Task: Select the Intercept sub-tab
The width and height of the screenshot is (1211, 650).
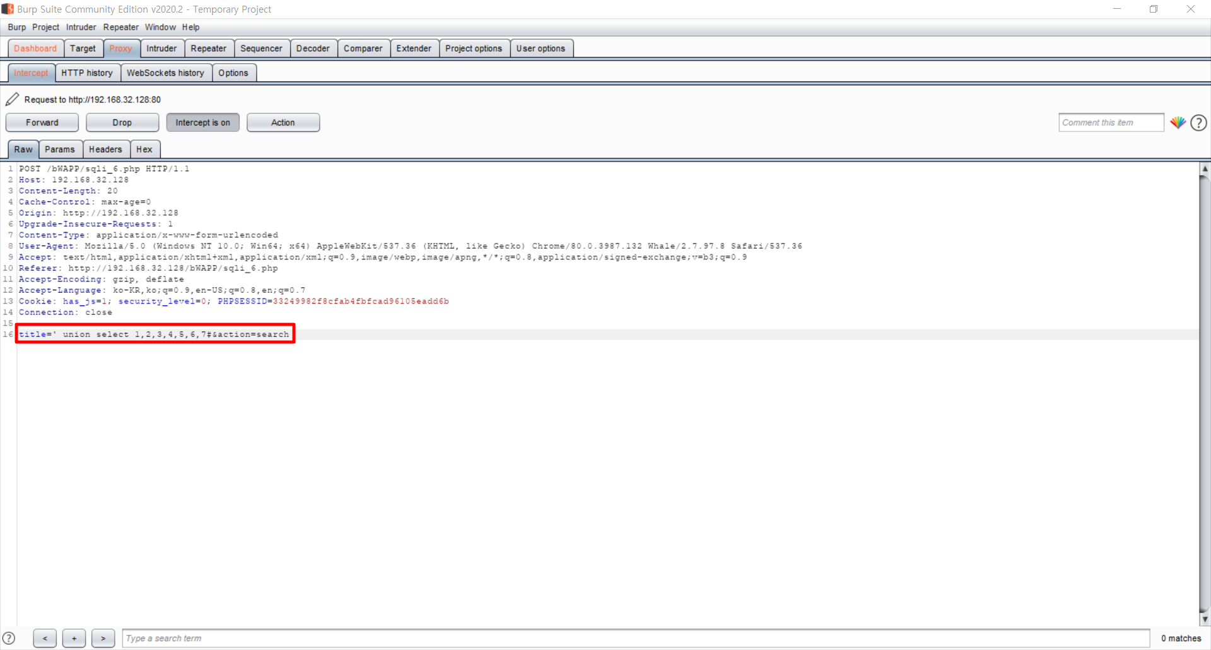Action: pyautogui.click(x=31, y=73)
